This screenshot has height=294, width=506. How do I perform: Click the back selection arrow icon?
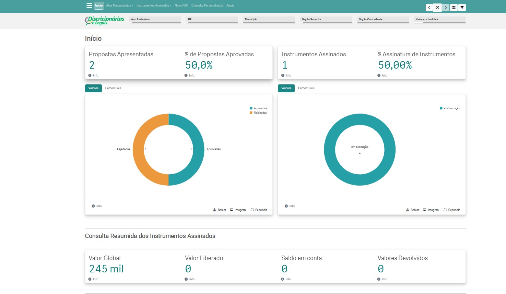pyautogui.click(x=429, y=7)
